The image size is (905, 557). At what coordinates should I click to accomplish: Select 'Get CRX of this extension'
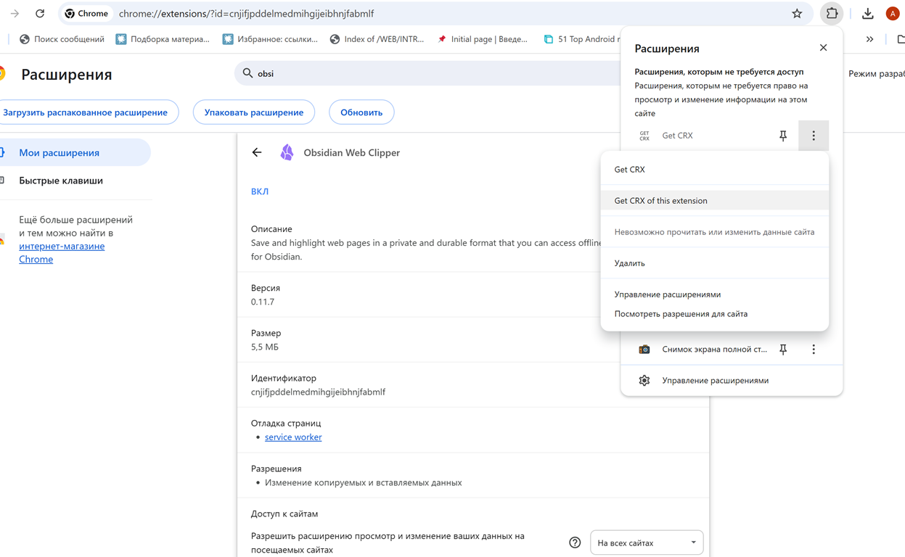coord(715,200)
